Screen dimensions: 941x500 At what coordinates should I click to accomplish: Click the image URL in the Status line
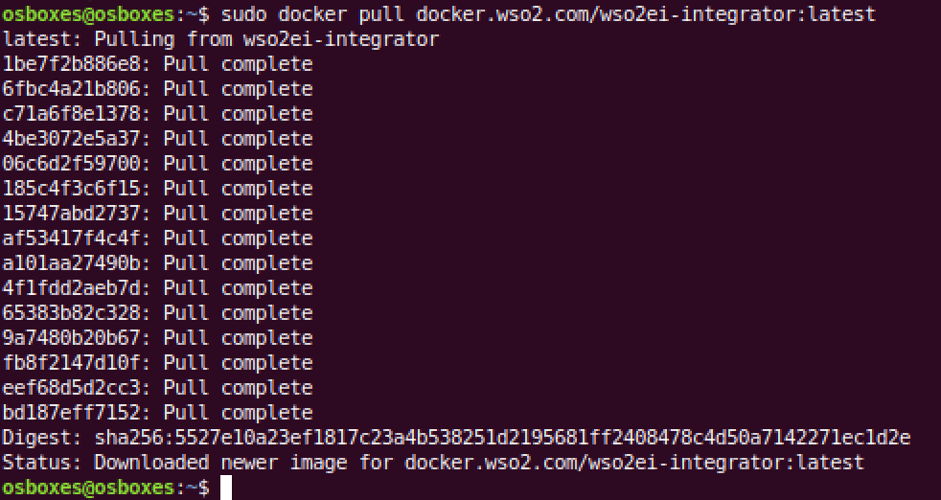634,463
